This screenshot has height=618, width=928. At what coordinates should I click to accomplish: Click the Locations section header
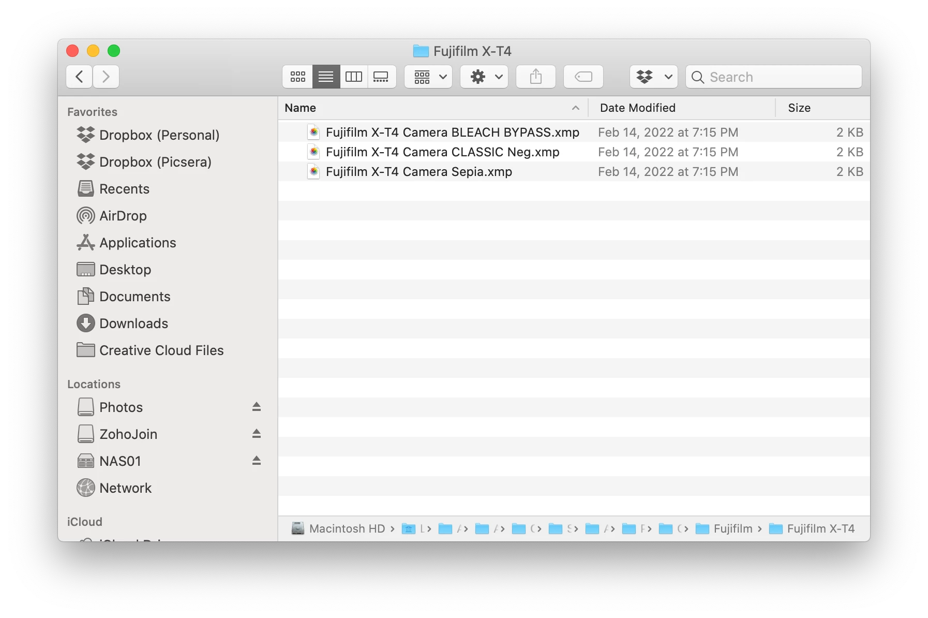point(94,384)
